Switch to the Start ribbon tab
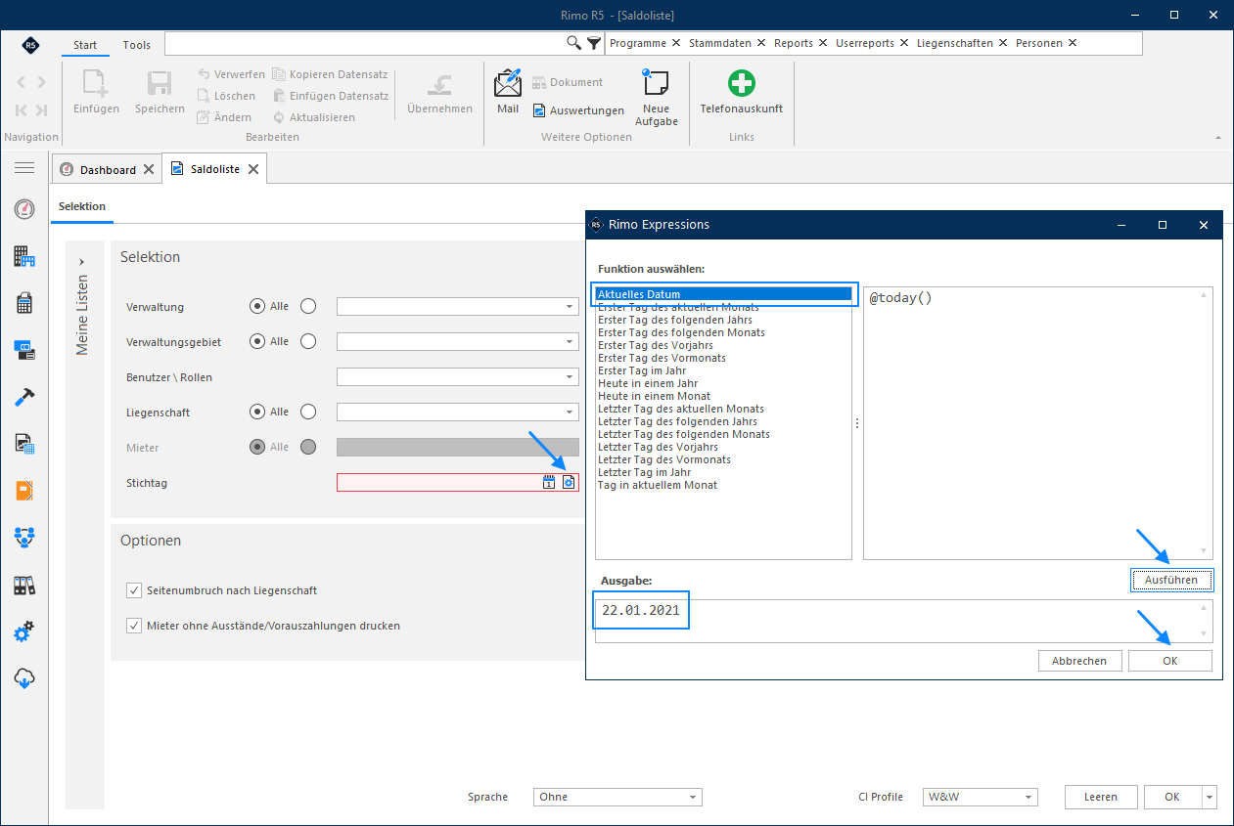The width and height of the screenshot is (1234, 826). click(x=85, y=45)
